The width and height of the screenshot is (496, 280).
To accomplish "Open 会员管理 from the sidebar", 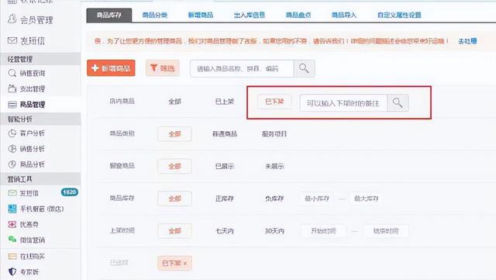I will click(x=30, y=20).
